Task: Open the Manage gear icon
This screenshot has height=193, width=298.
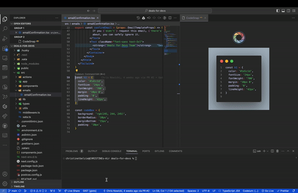Action: 5,184
